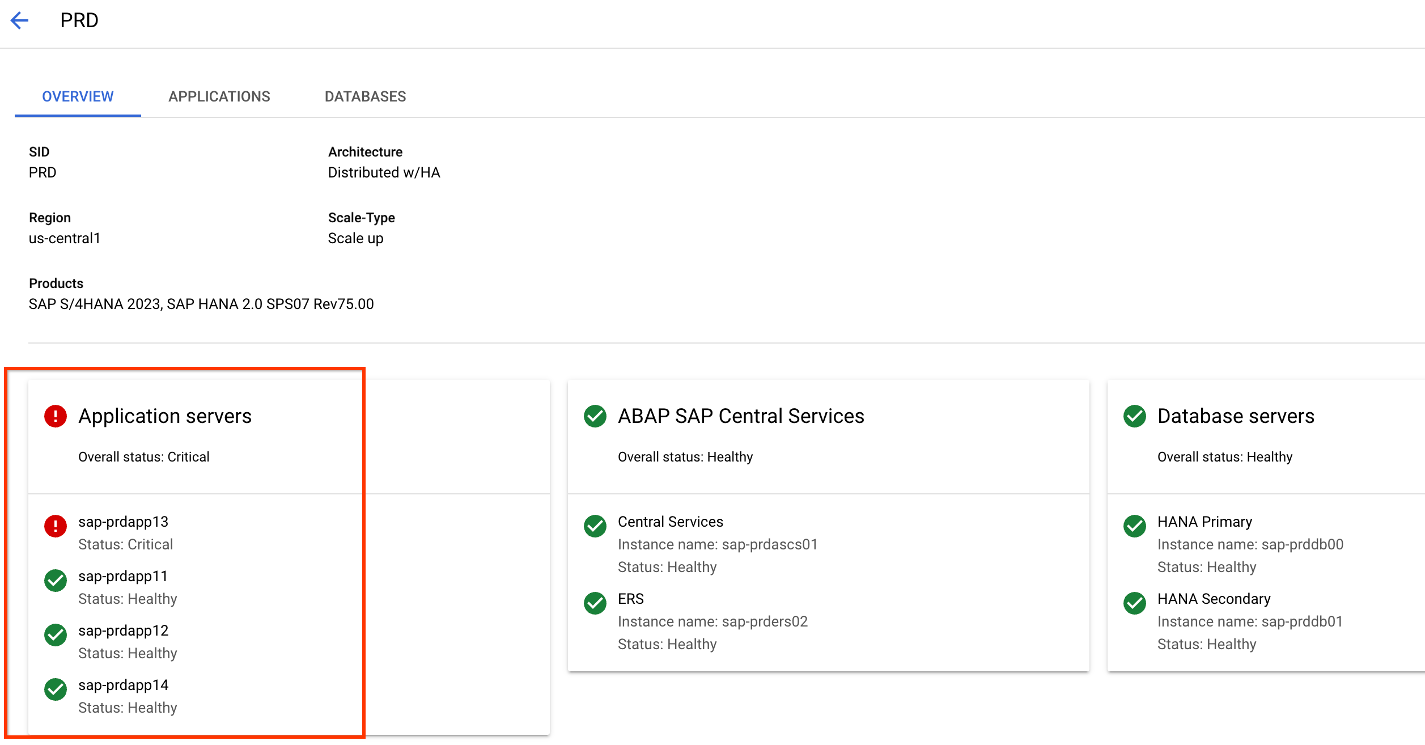Click the Central Services instance entry

(x=671, y=522)
